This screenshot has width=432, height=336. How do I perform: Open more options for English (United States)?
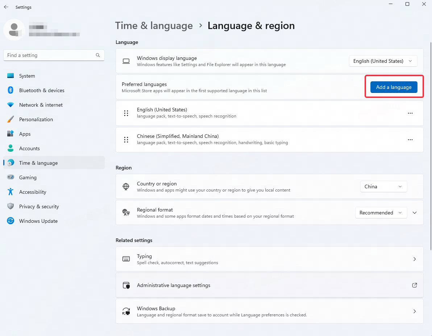pyautogui.click(x=410, y=113)
